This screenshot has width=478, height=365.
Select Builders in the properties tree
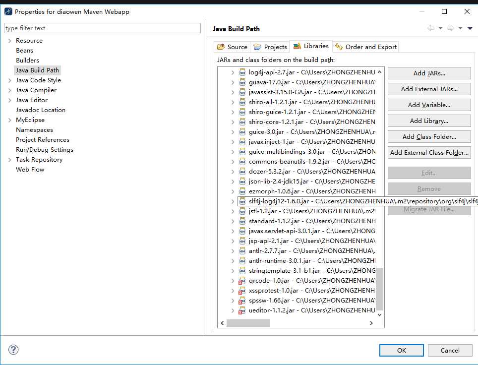(27, 61)
